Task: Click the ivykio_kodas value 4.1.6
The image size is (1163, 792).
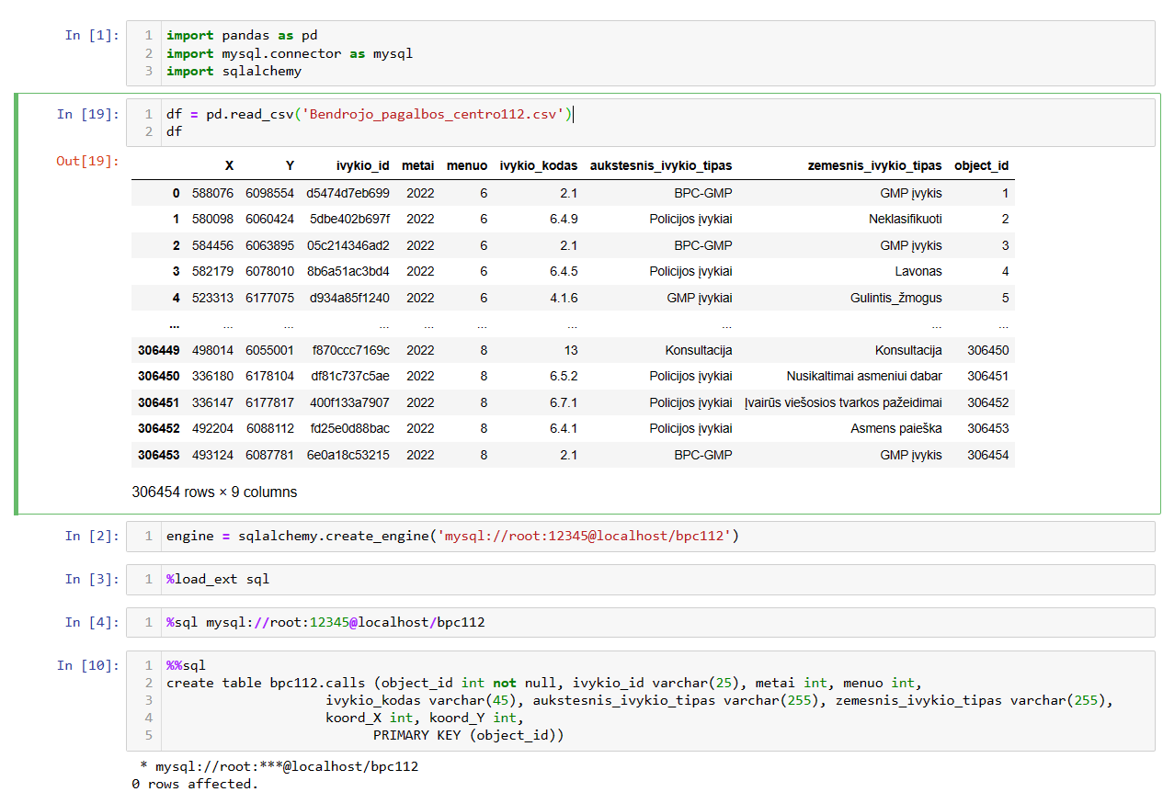Action: tap(564, 298)
